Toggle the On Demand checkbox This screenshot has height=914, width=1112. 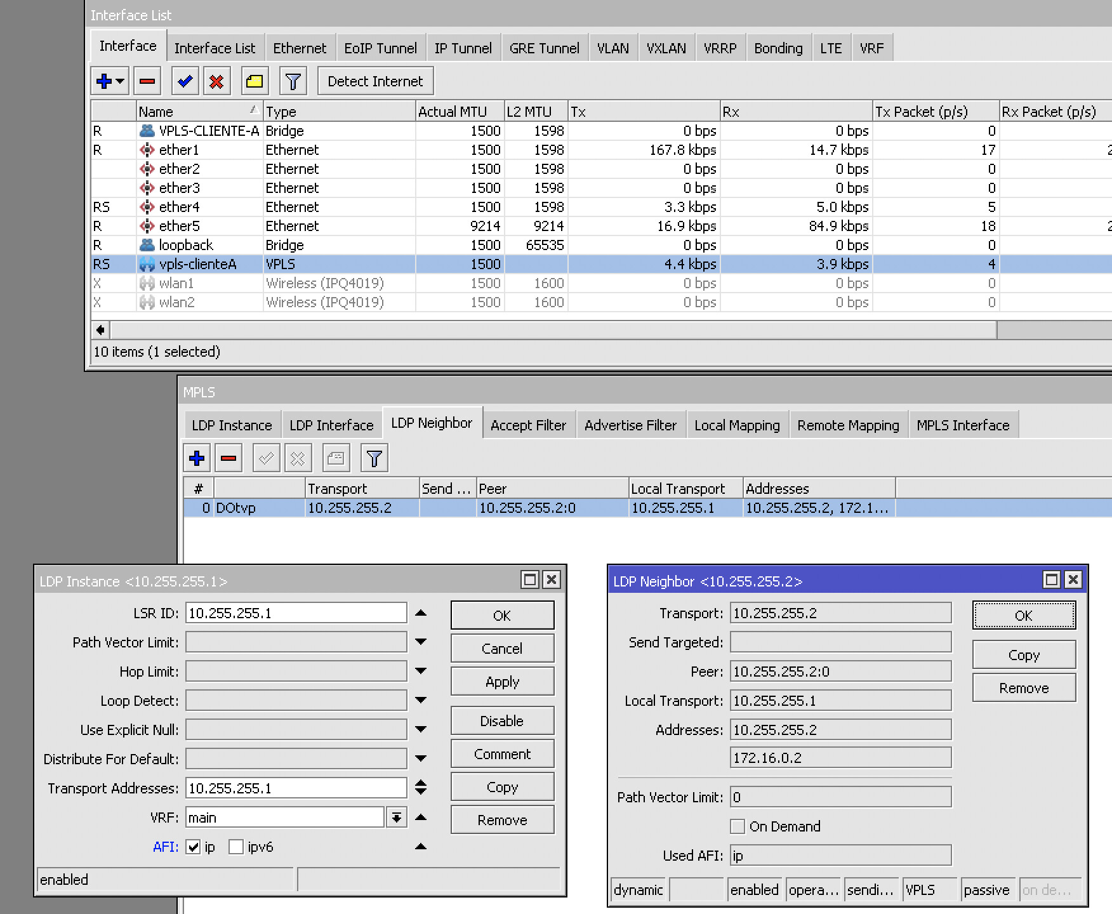tap(738, 826)
